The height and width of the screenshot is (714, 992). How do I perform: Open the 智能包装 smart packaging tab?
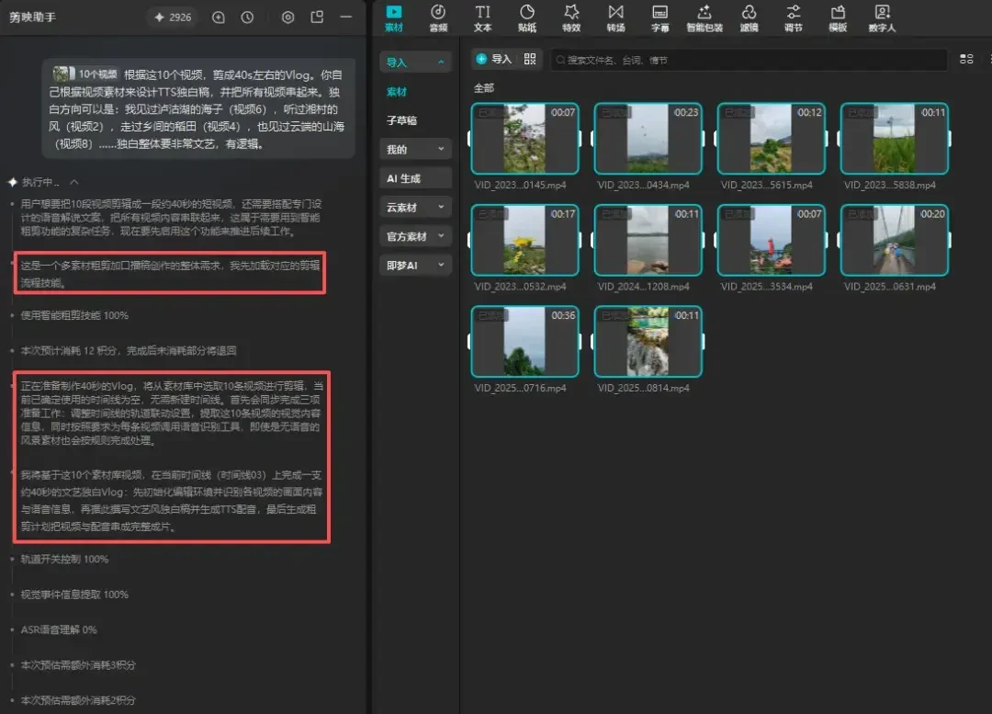pyautogui.click(x=705, y=17)
